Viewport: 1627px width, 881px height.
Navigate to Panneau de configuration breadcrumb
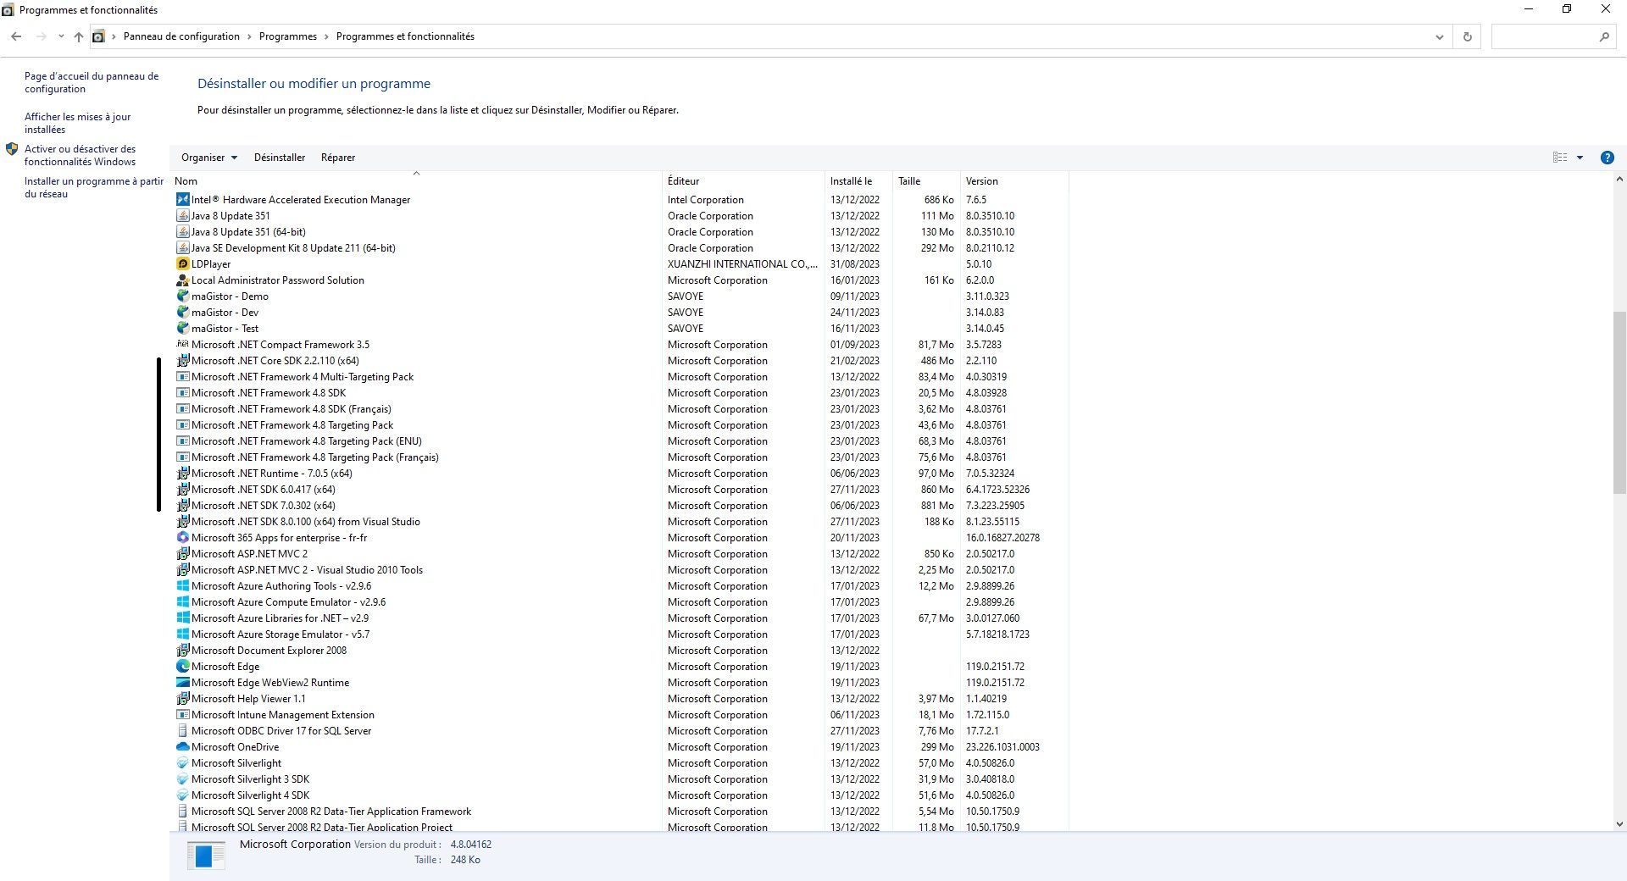click(181, 36)
